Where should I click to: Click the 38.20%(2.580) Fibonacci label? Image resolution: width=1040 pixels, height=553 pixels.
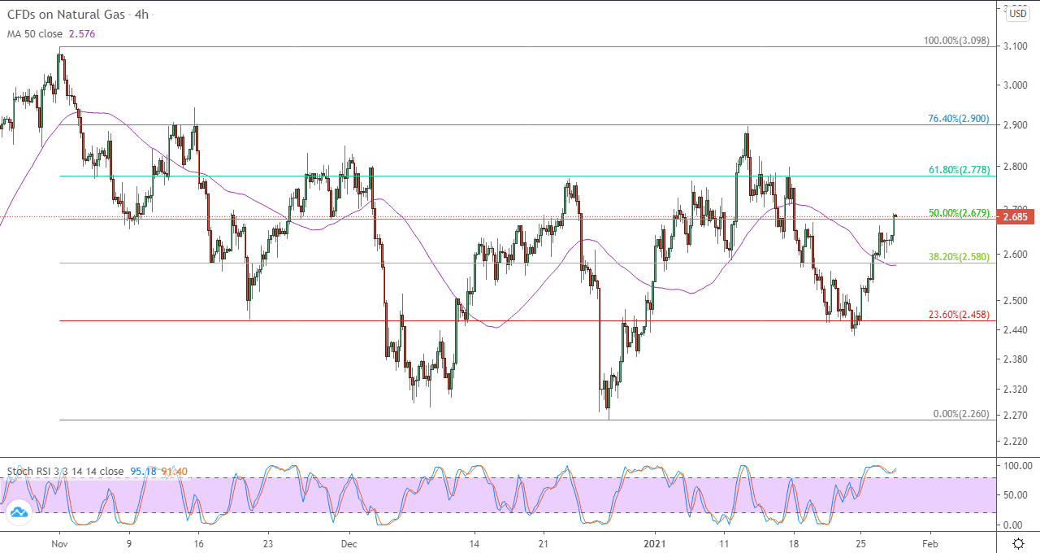click(959, 256)
